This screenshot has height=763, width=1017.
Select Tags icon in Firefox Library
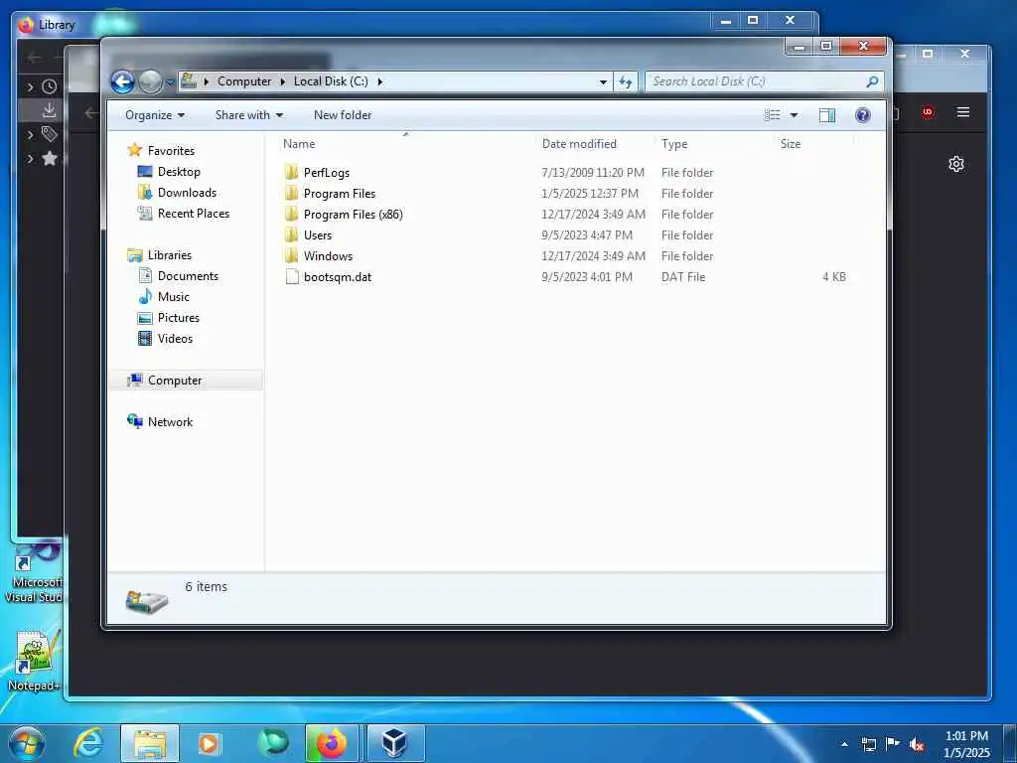50,134
